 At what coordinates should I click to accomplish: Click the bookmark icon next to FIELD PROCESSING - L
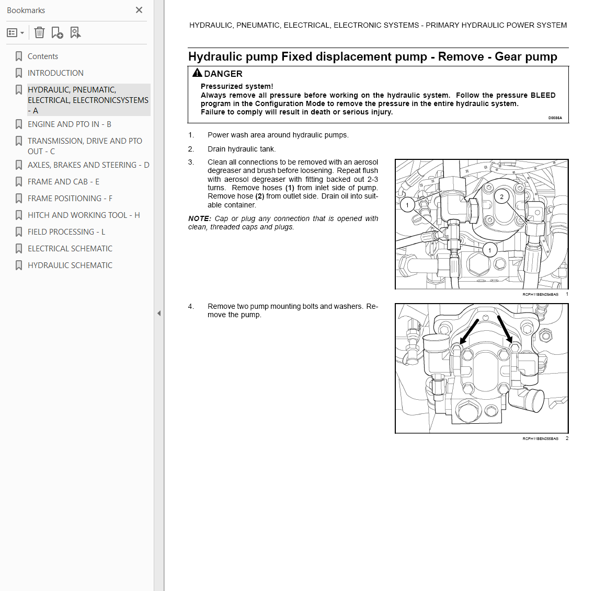18,232
